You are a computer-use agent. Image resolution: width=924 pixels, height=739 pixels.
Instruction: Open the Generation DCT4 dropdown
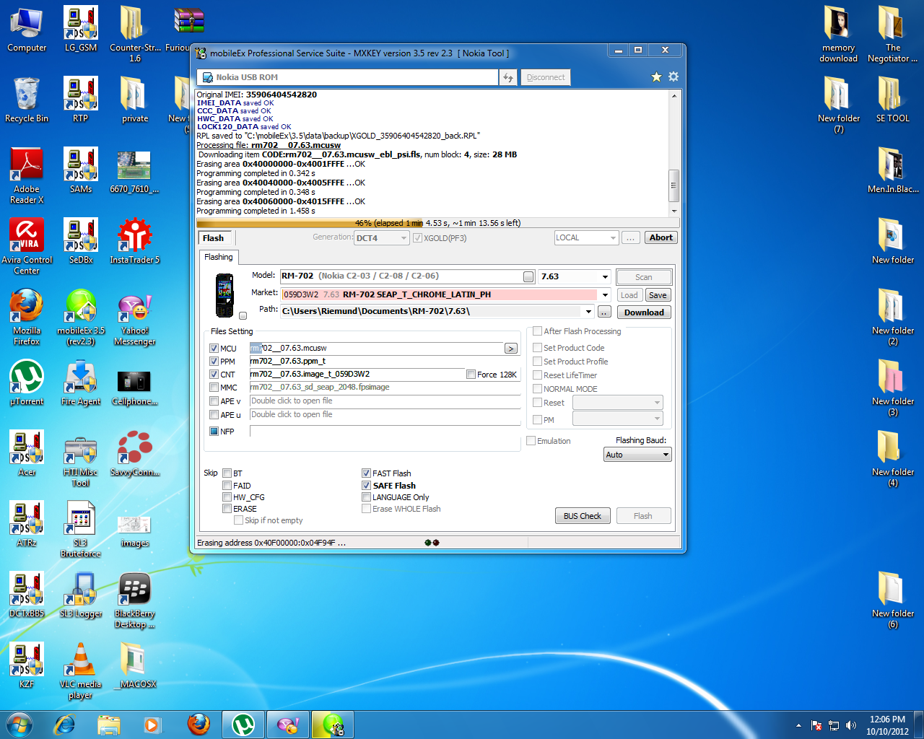click(382, 238)
